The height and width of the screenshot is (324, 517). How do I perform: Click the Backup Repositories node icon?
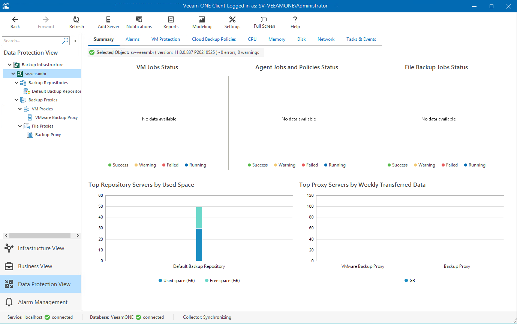point(23,83)
